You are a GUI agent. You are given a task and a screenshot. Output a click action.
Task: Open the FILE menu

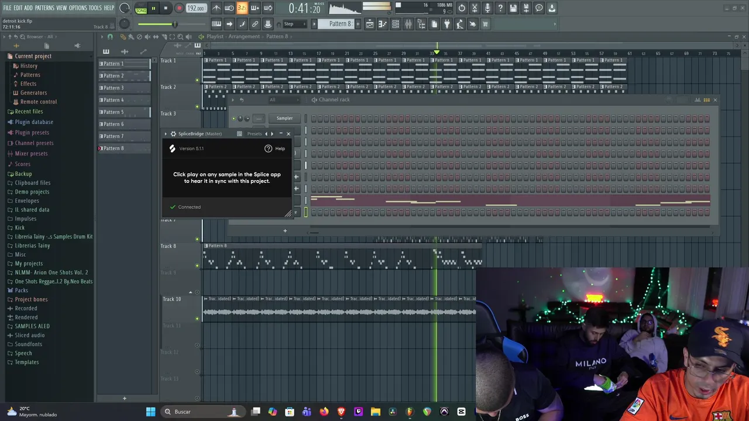coord(8,8)
